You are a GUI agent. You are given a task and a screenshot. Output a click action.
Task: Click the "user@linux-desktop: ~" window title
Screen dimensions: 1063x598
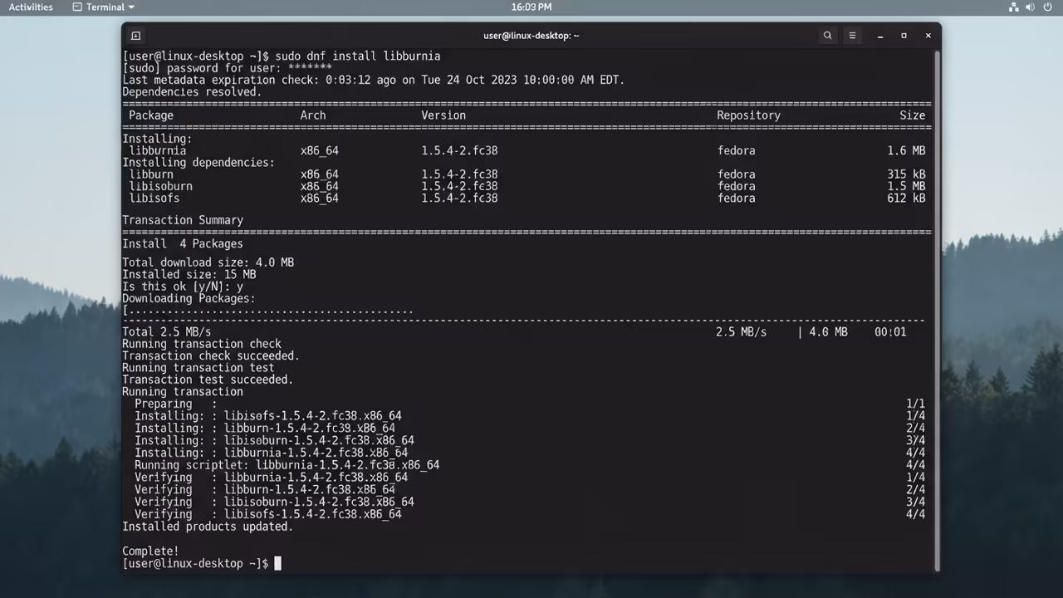click(531, 36)
